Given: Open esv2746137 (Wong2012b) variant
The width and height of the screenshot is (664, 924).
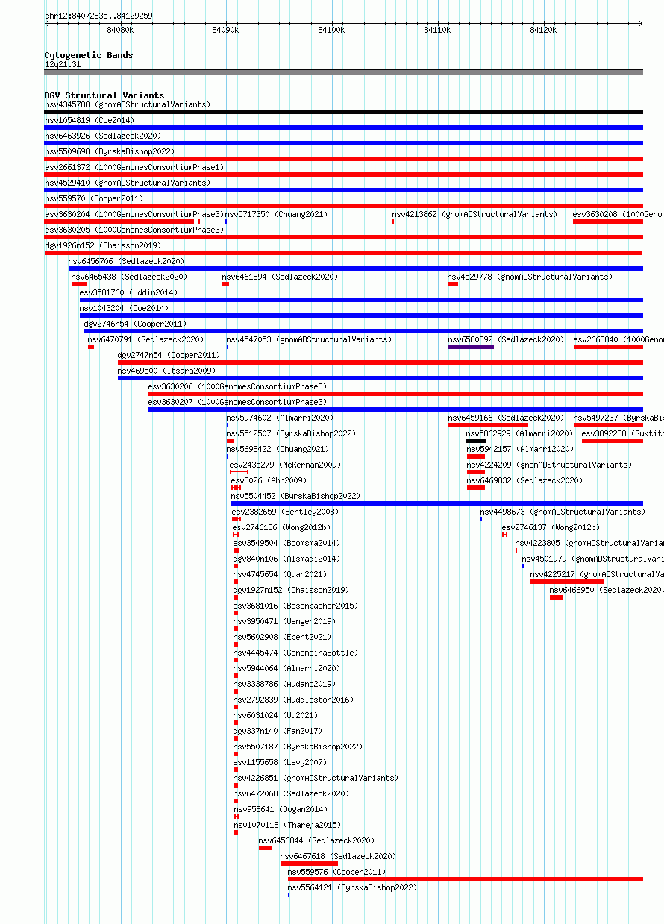Looking at the screenshot, I should click(551, 527).
